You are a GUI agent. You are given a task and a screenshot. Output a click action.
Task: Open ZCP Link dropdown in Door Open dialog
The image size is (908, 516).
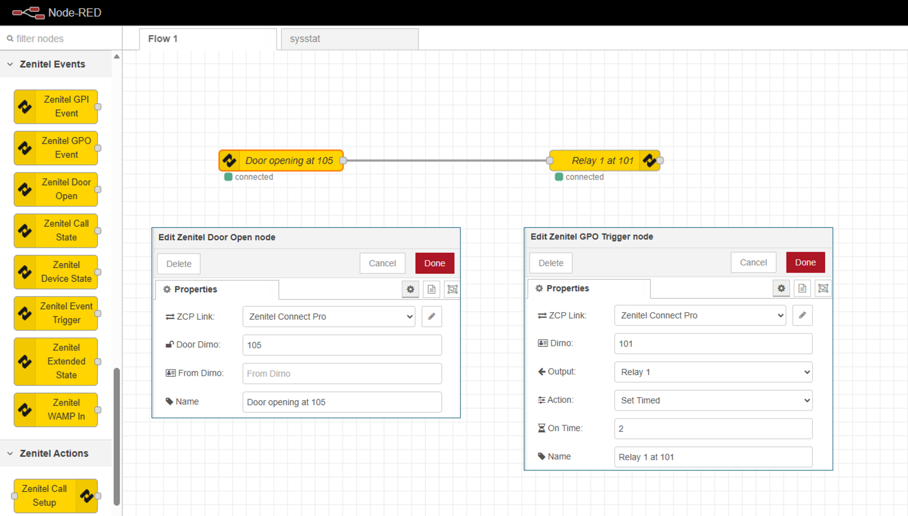(x=328, y=316)
